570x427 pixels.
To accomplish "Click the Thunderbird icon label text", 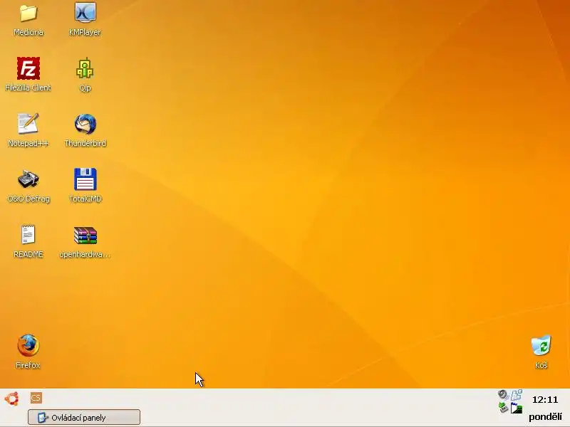I will tap(85, 143).
